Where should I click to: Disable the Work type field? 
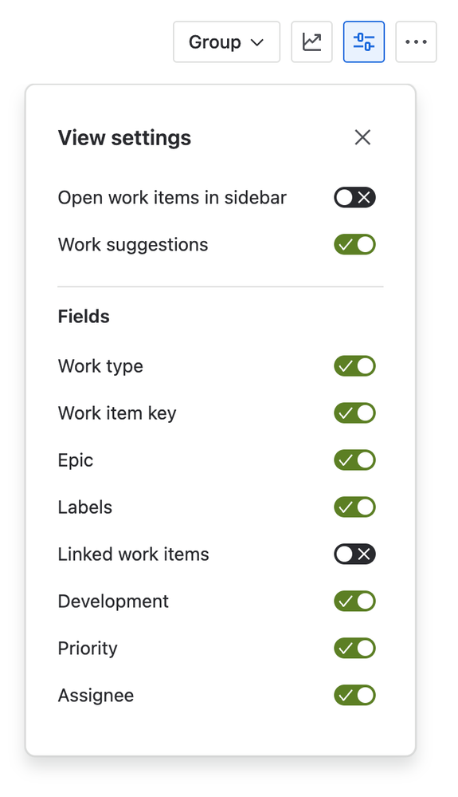point(354,366)
